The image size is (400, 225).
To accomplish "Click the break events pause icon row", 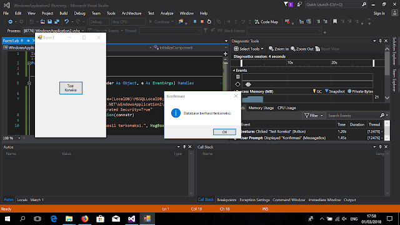I will coord(237,77).
